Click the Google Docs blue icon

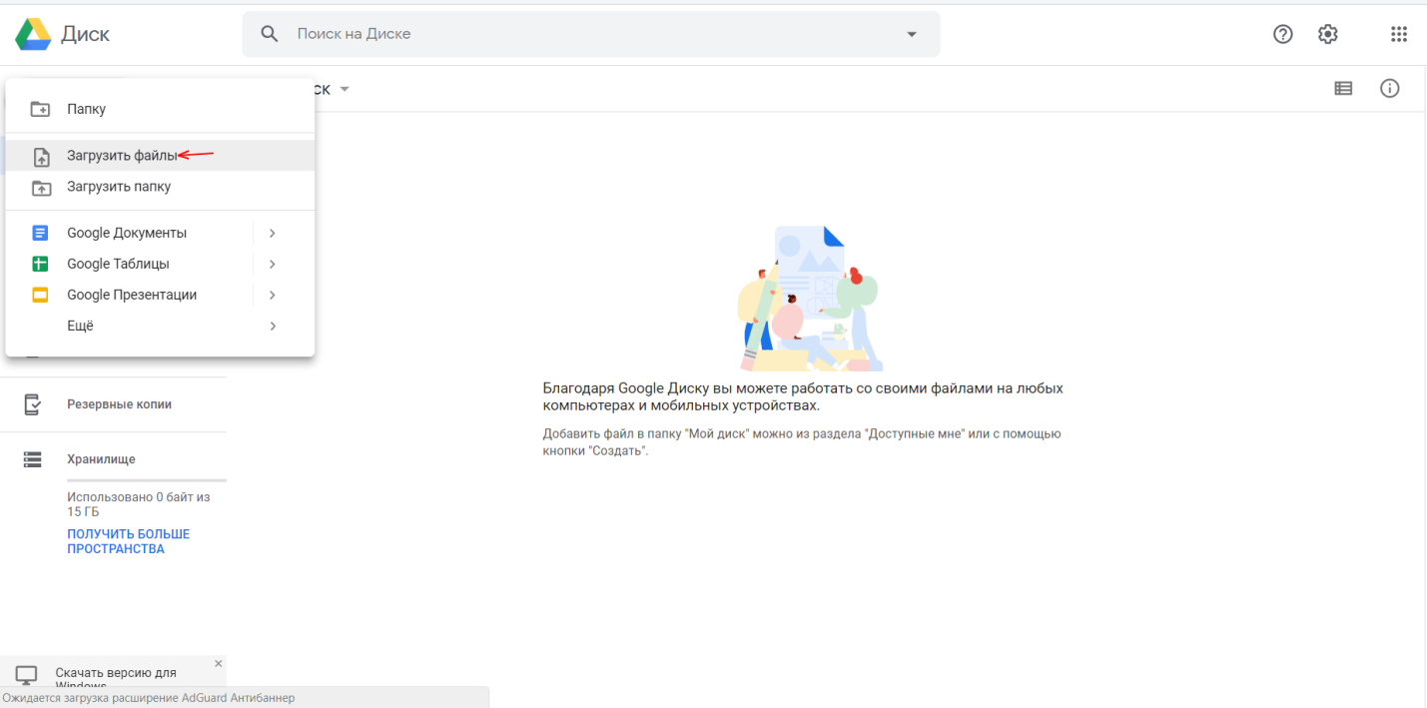coord(41,233)
